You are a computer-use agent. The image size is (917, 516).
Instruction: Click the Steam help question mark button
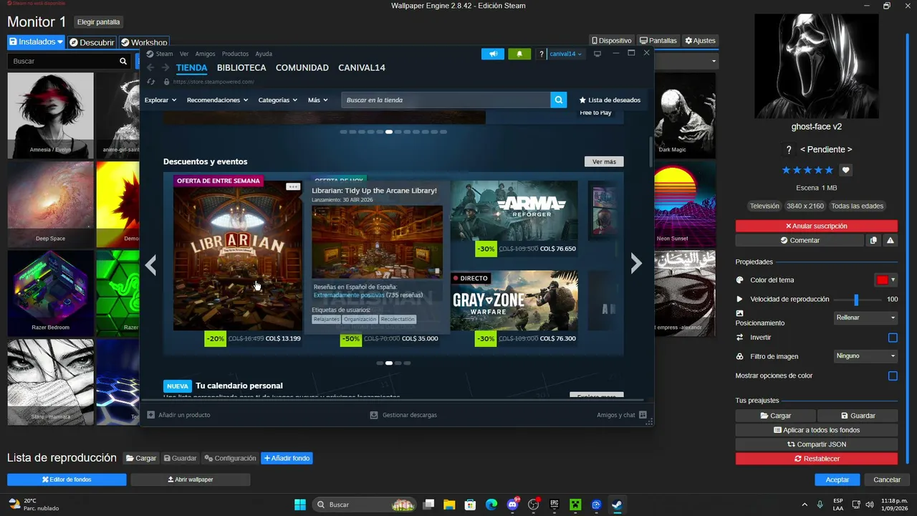point(541,54)
